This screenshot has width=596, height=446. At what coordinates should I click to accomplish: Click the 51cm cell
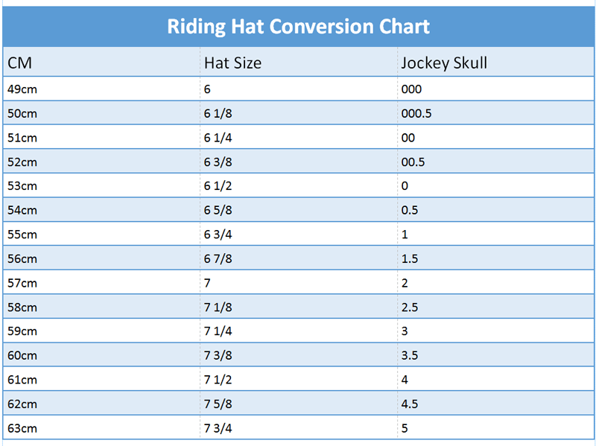tap(22, 138)
